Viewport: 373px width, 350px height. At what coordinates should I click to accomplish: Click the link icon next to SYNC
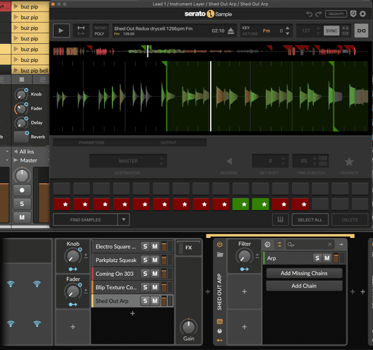[x=361, y=30]
